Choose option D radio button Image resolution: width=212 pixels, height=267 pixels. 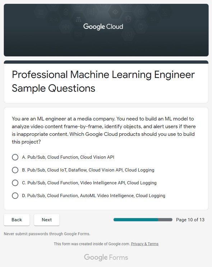tap(15, 196)
